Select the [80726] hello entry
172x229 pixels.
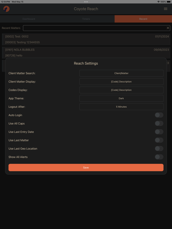tap(14, 55)
